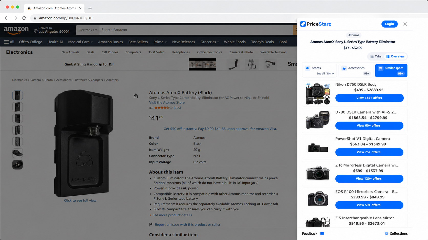This screenshot has width=428, height=240.
Task: Visit the Atomos Store
Action: (x=167, y=103)
